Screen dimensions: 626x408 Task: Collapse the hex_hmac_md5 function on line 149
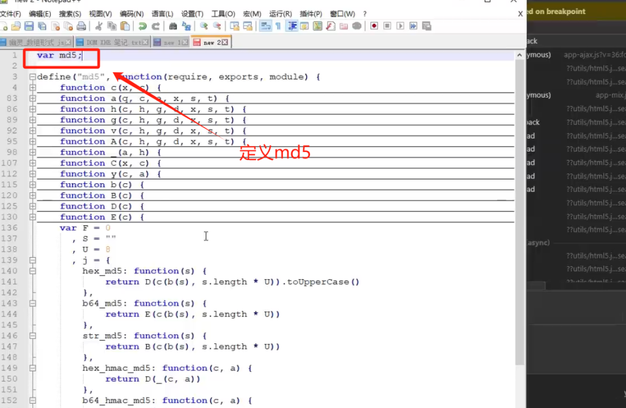click(33, 368)
